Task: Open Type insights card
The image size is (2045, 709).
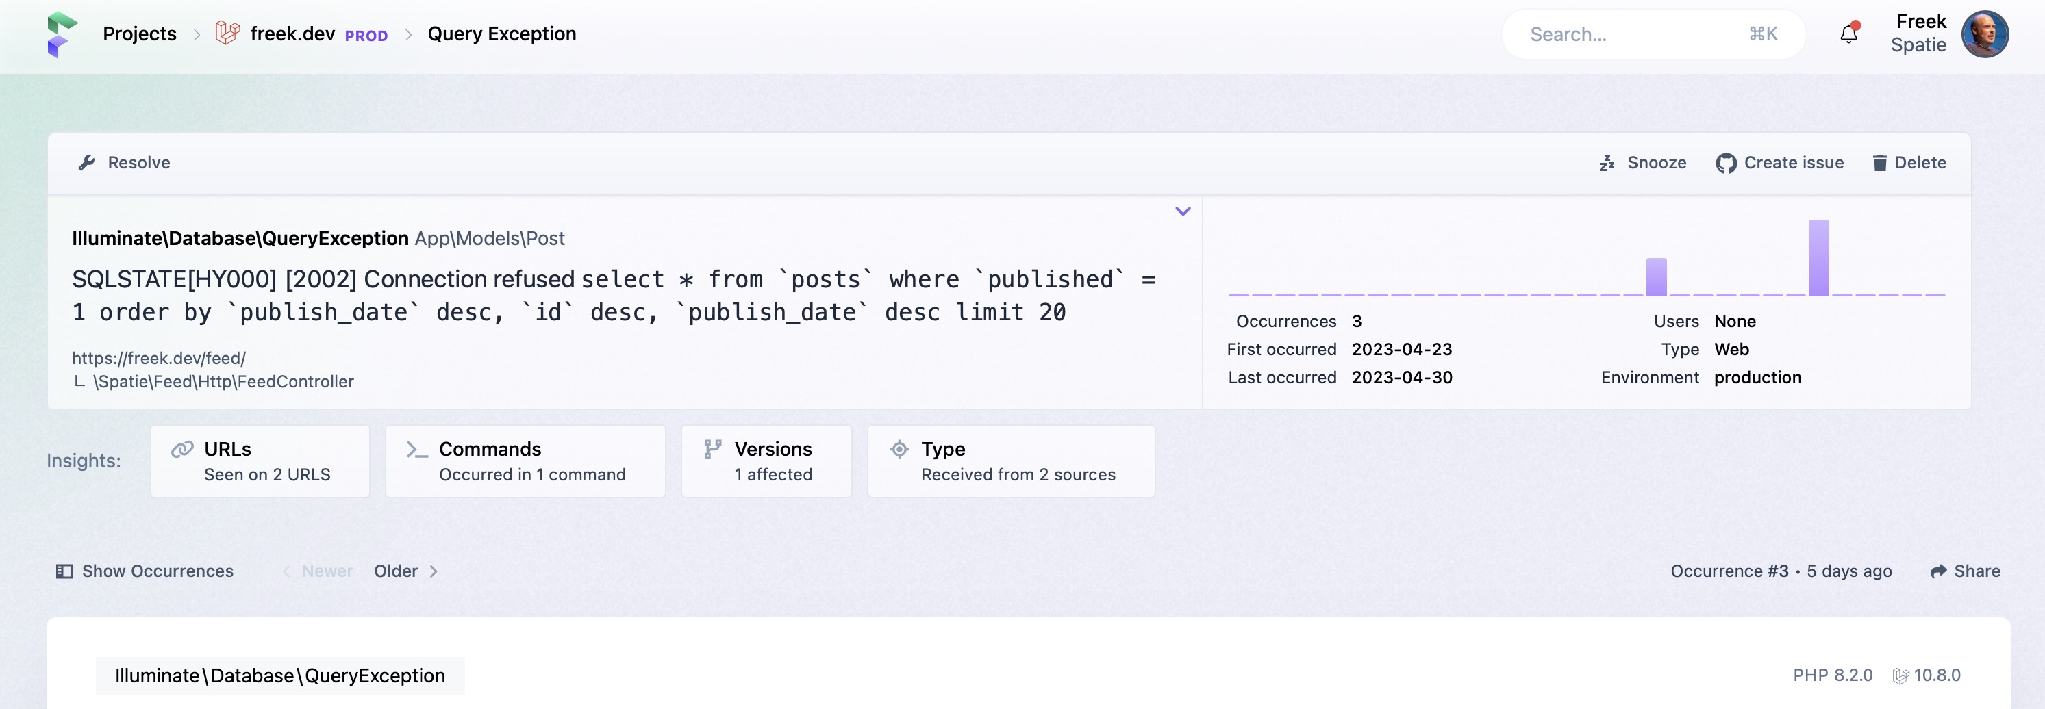Action: pos(1011,461)
